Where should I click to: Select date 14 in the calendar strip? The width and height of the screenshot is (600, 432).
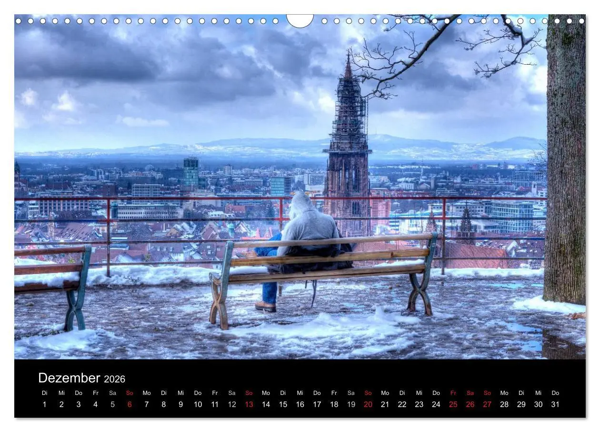click(266, 404)
